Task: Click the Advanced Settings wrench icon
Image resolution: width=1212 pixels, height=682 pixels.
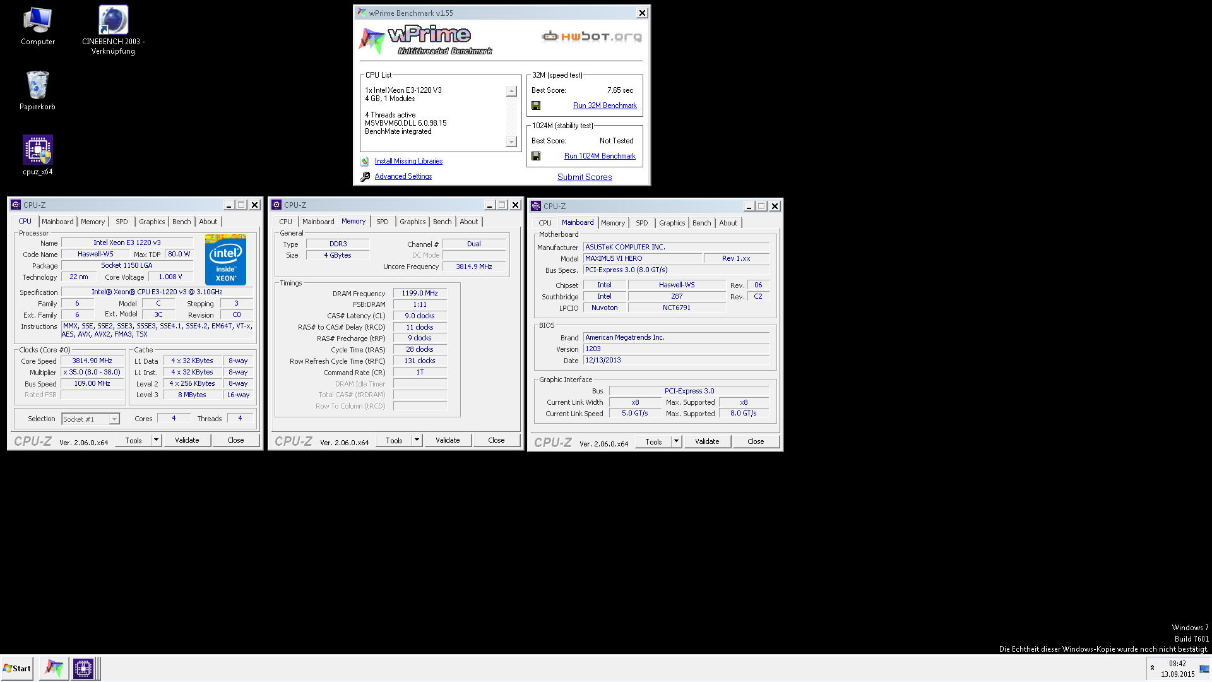Action: [365, 177]
